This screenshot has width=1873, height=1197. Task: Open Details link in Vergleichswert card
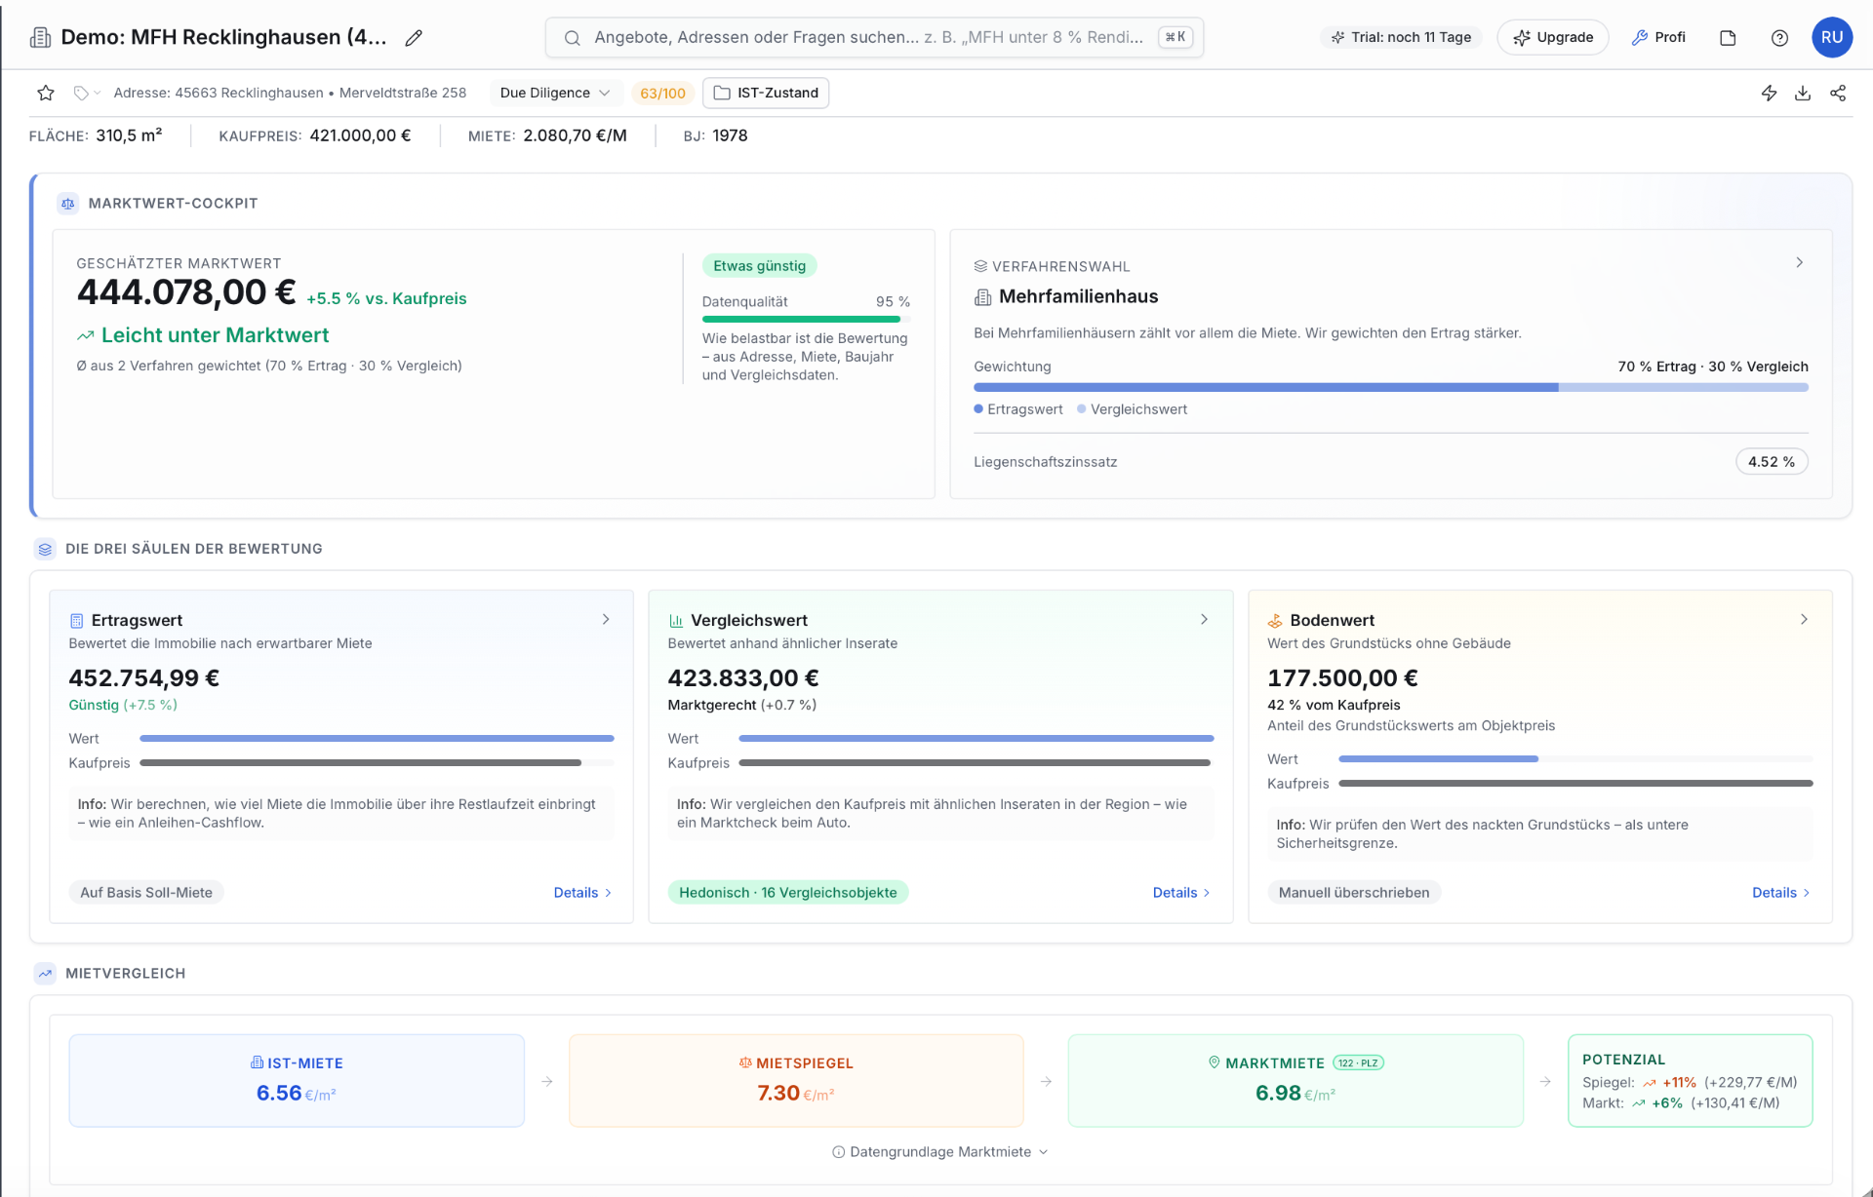point(1181,892)
